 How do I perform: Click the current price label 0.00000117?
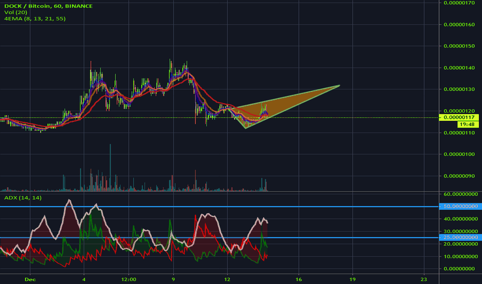click(x=459, y=117)
